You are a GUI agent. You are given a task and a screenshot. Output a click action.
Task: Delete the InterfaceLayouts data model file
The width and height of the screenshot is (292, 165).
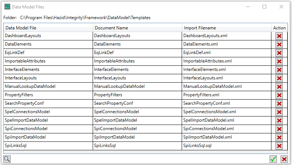point(279,78)
